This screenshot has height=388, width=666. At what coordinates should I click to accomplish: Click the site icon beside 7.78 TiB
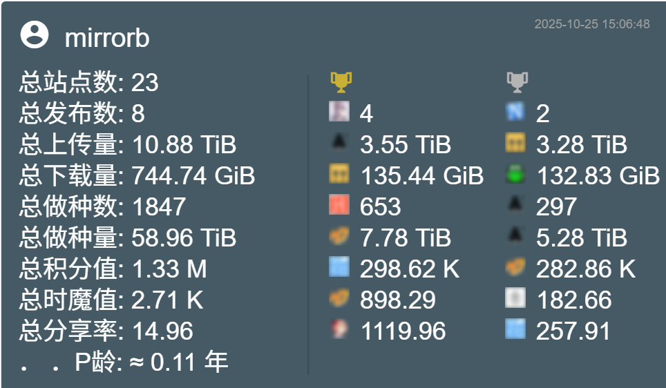pos(339,236)
